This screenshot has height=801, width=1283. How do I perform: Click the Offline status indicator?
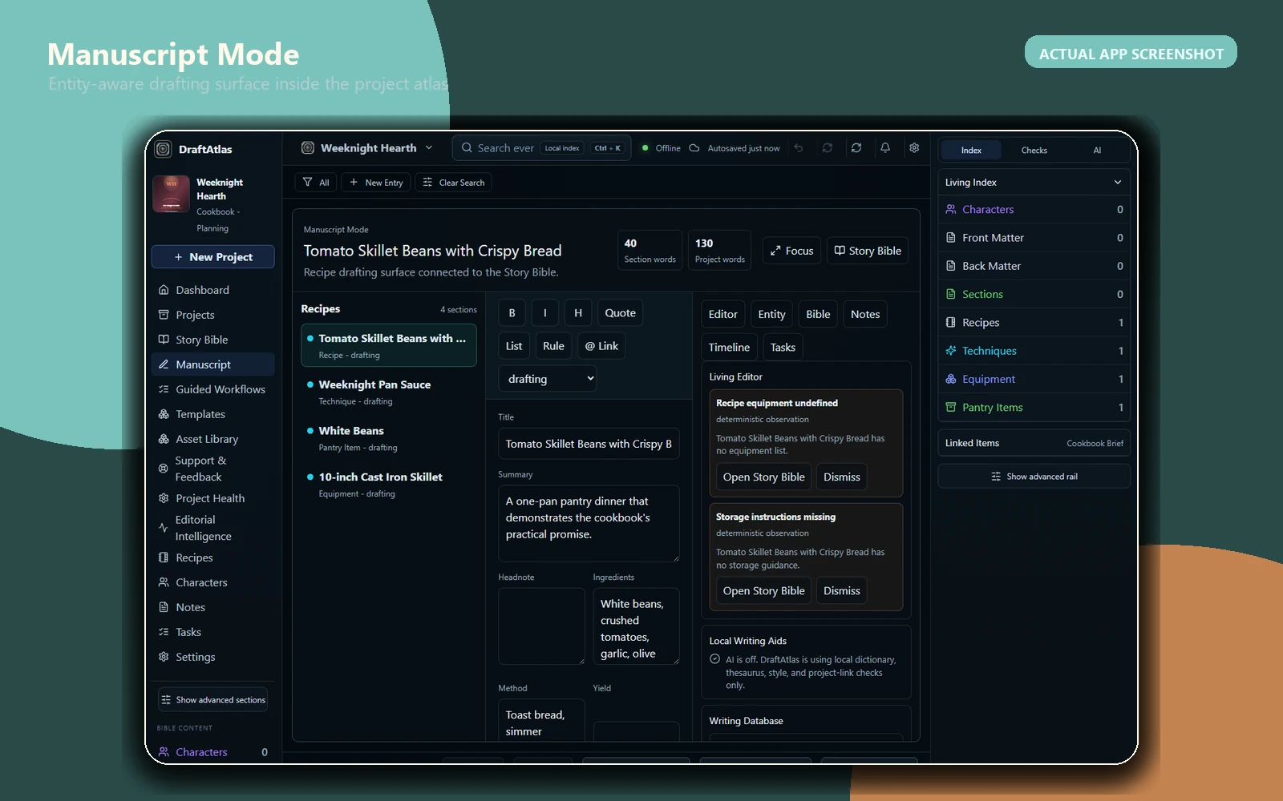[662, 148]
